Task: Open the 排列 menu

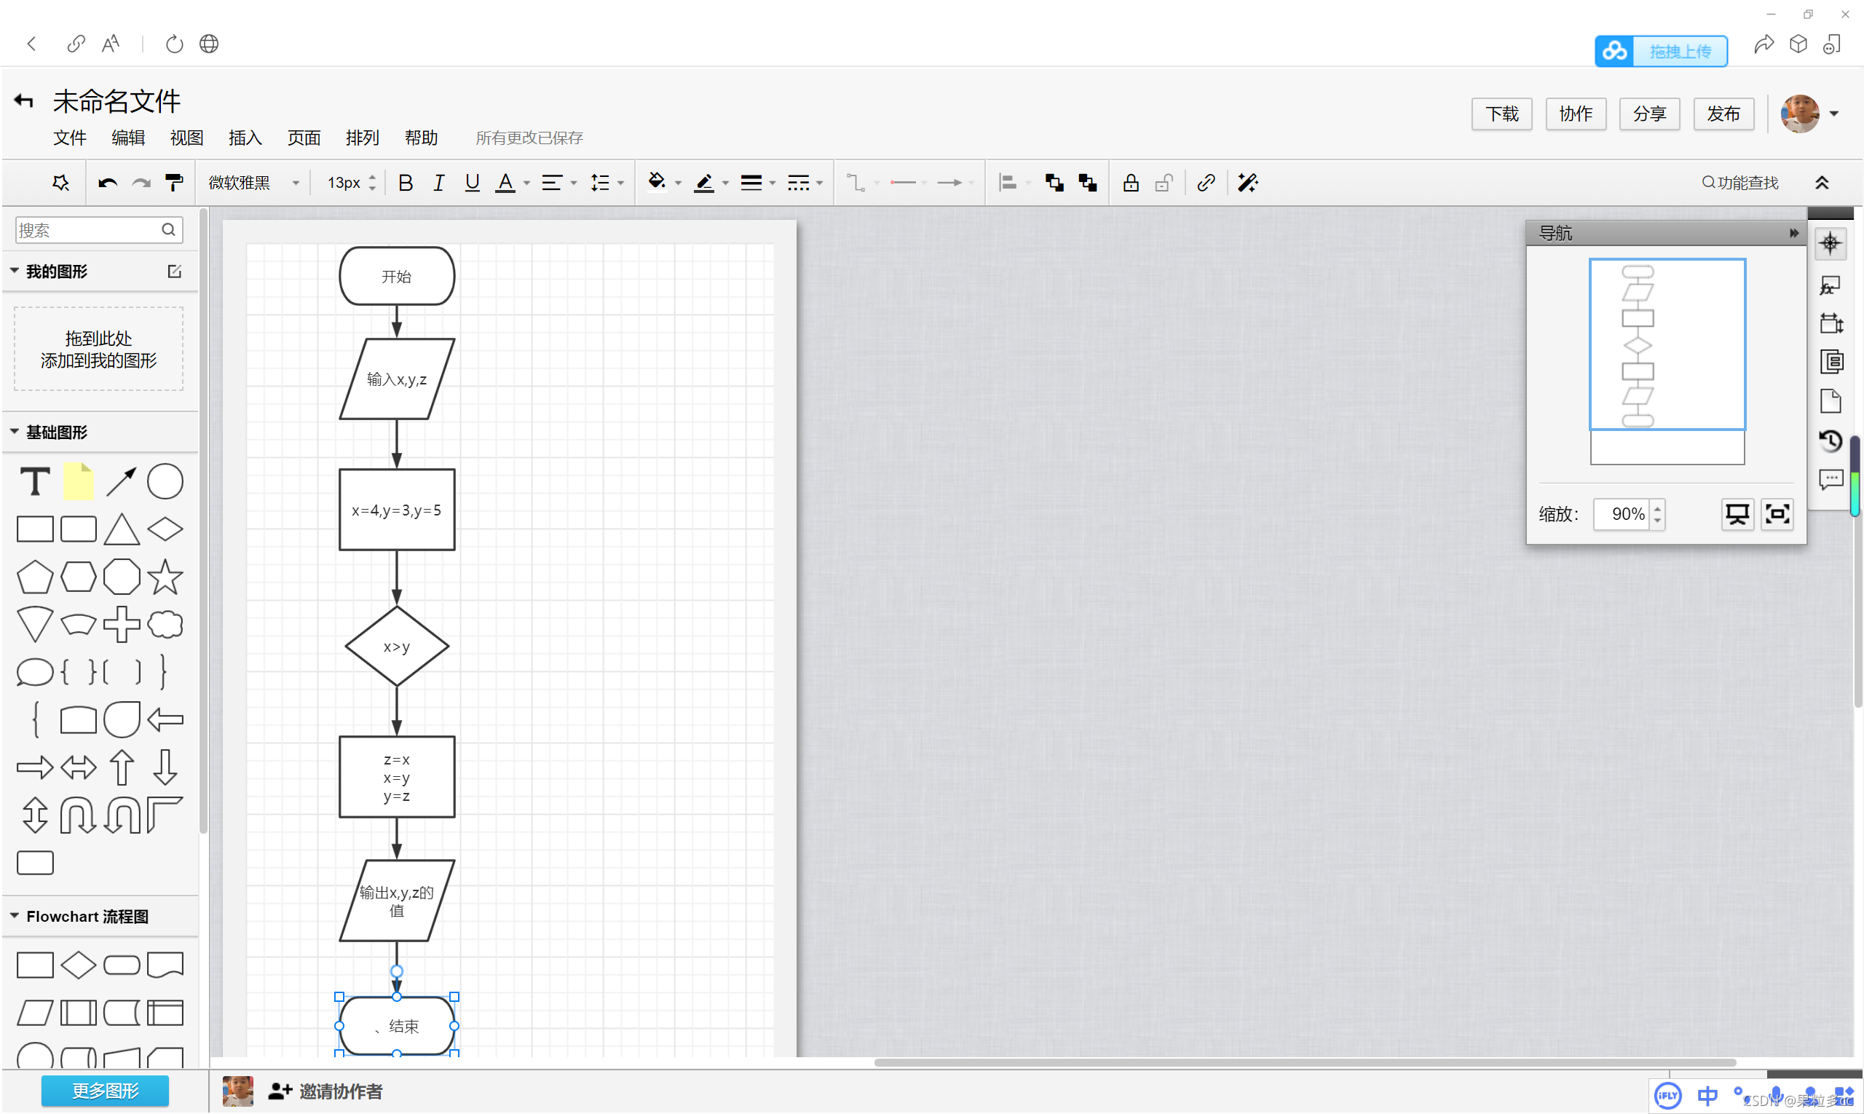Action: pyautogui.click(x=363, y=138)
